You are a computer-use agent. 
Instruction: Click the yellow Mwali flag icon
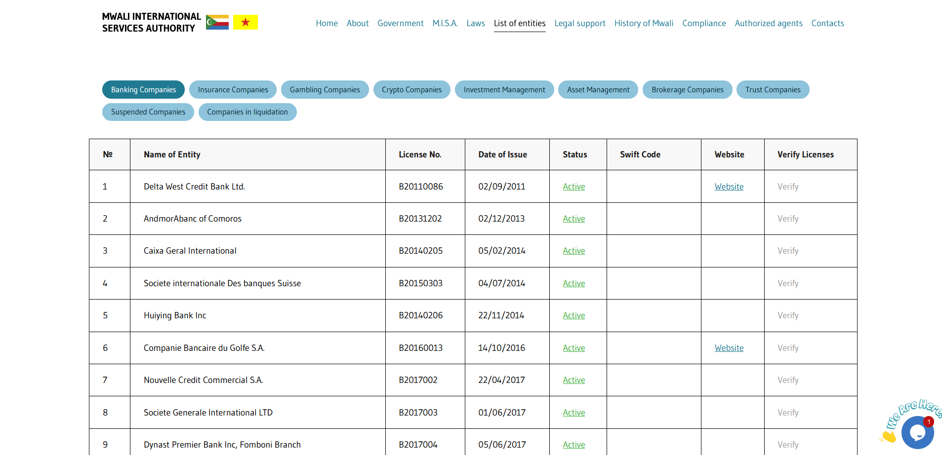246,22
